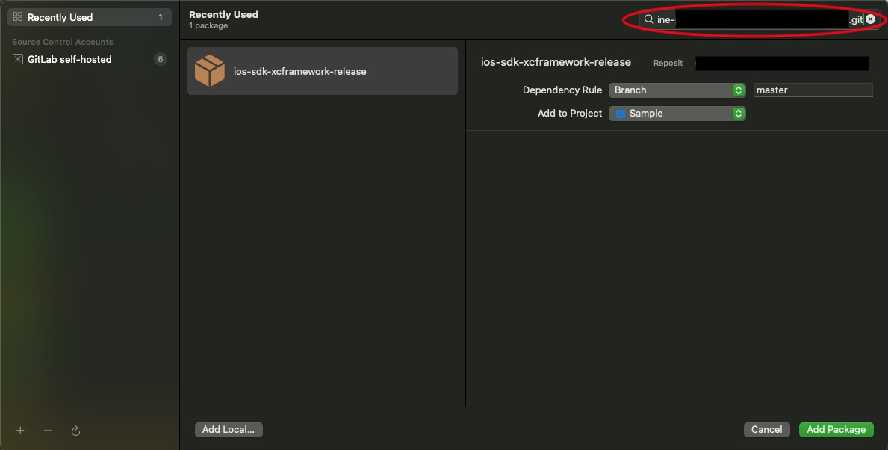Click the green Add Package button

[x=836, y=429]
